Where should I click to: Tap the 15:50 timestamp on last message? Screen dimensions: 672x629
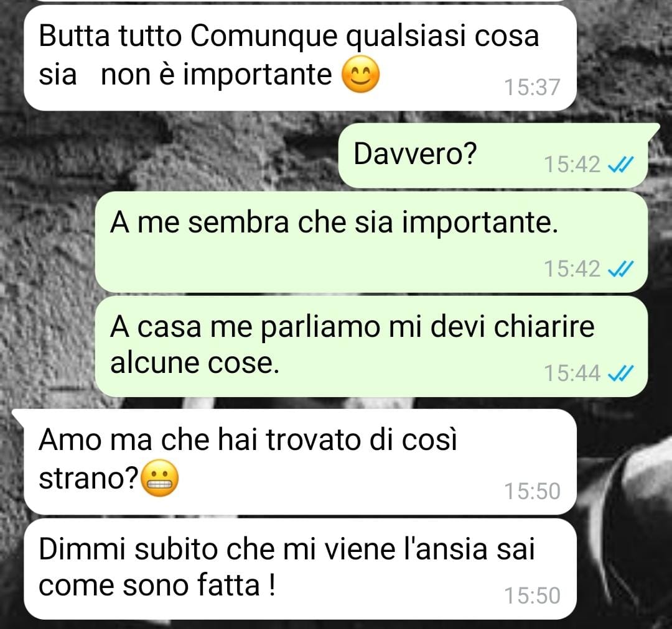(532, 596)
